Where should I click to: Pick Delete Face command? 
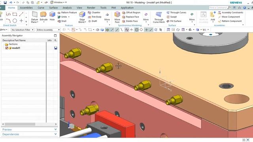pyautogui.click(x=130, y=21)
